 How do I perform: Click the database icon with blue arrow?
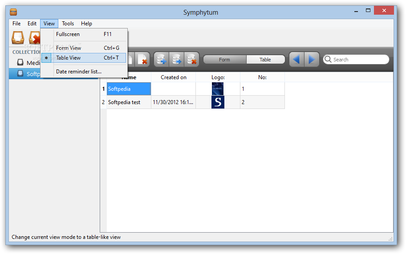point(177,60)
